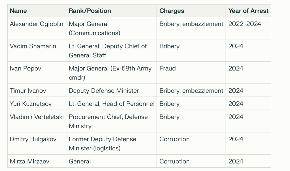
Task: Click the Ivan Popov name cell
Action: [26, 69]
